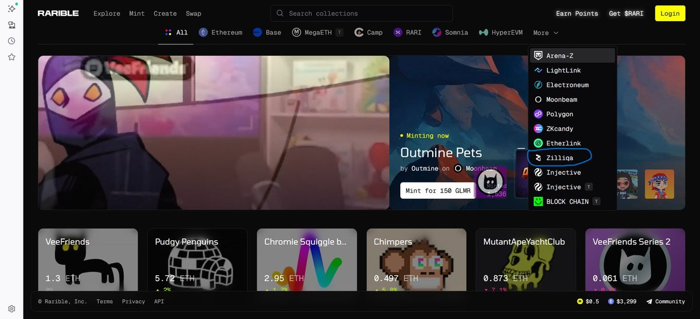Image resolution: width=700 pixels, height=319 pixels.
Task: Open the Rarible logo home link
Action: [58, 13]
